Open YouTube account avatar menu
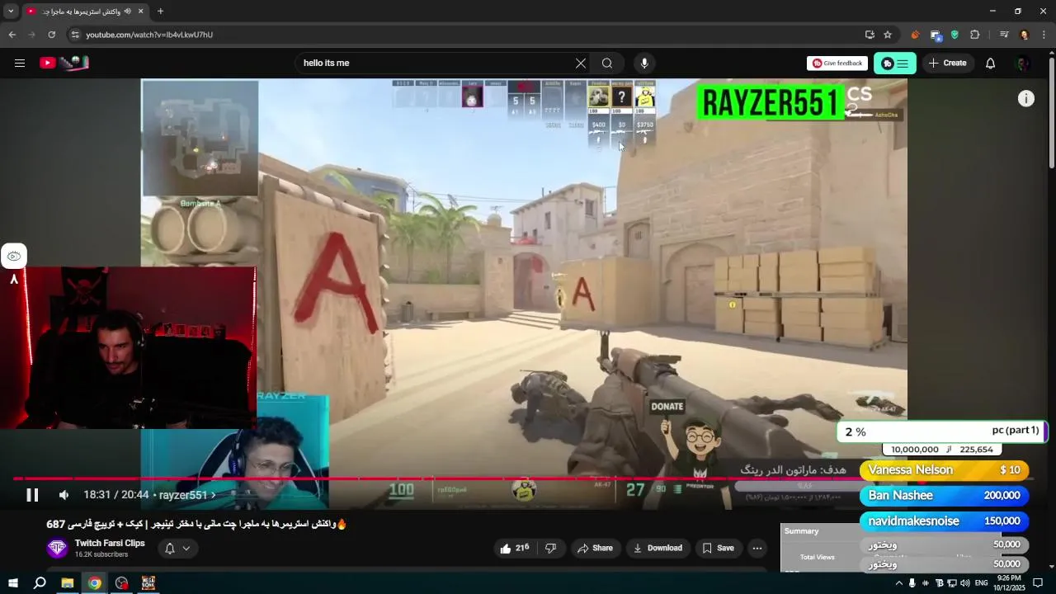The image size is (1056, 594). pos(1023,64)
